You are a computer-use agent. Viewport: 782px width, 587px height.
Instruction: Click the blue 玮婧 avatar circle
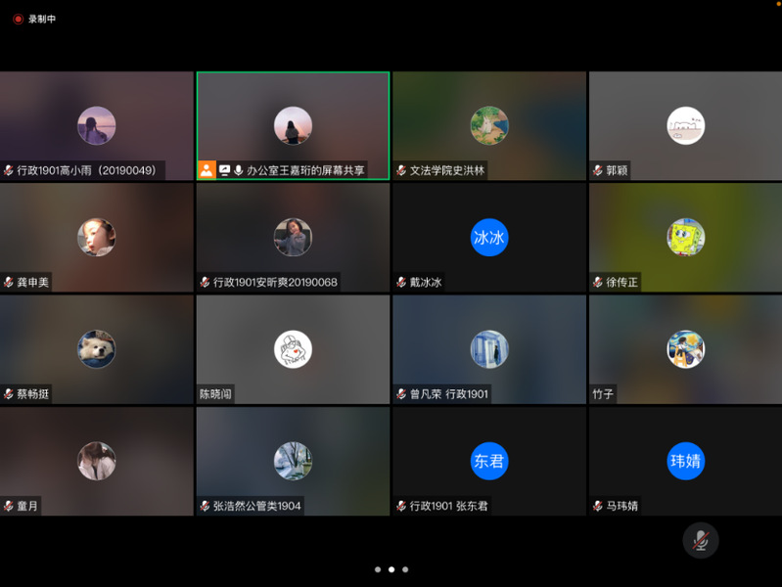(685, 461)
